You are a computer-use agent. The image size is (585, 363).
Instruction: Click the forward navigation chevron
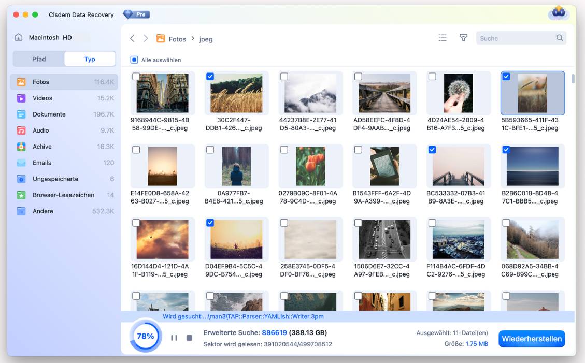pos(146,38)
